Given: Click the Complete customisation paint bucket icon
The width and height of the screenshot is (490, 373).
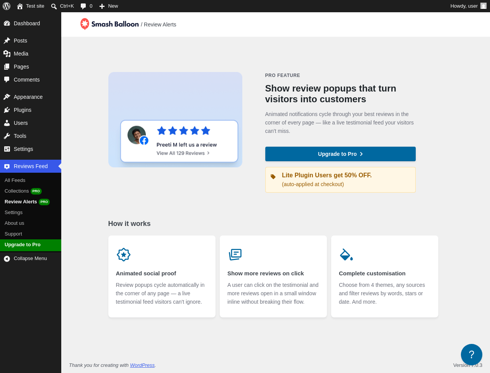Looking at the screenshot, I should (x=346, y=255).
